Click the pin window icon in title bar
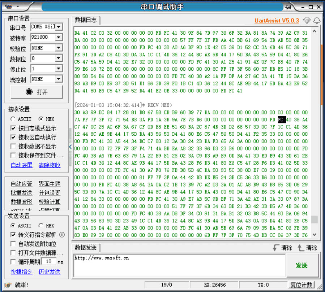This screenshot has width=325, height=292. (x=288, y=7)
